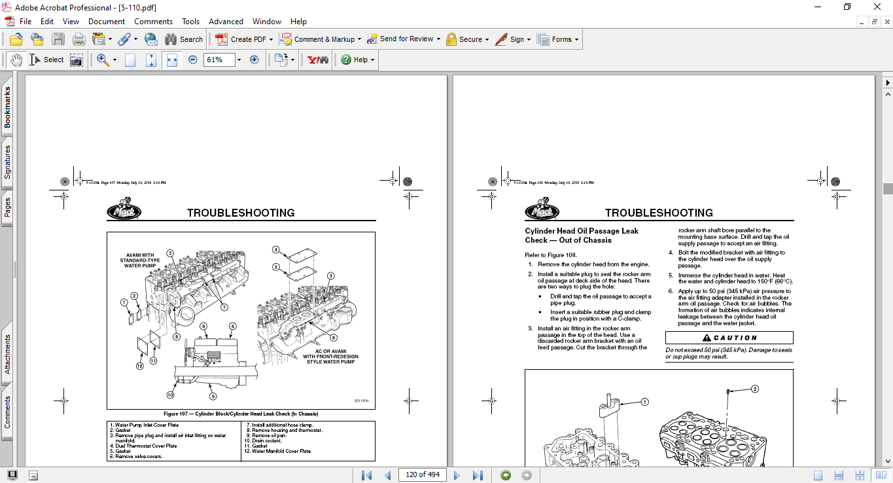
Task: Open the Advanced menu
Action: pyautogui.click(x=226, y=22)
